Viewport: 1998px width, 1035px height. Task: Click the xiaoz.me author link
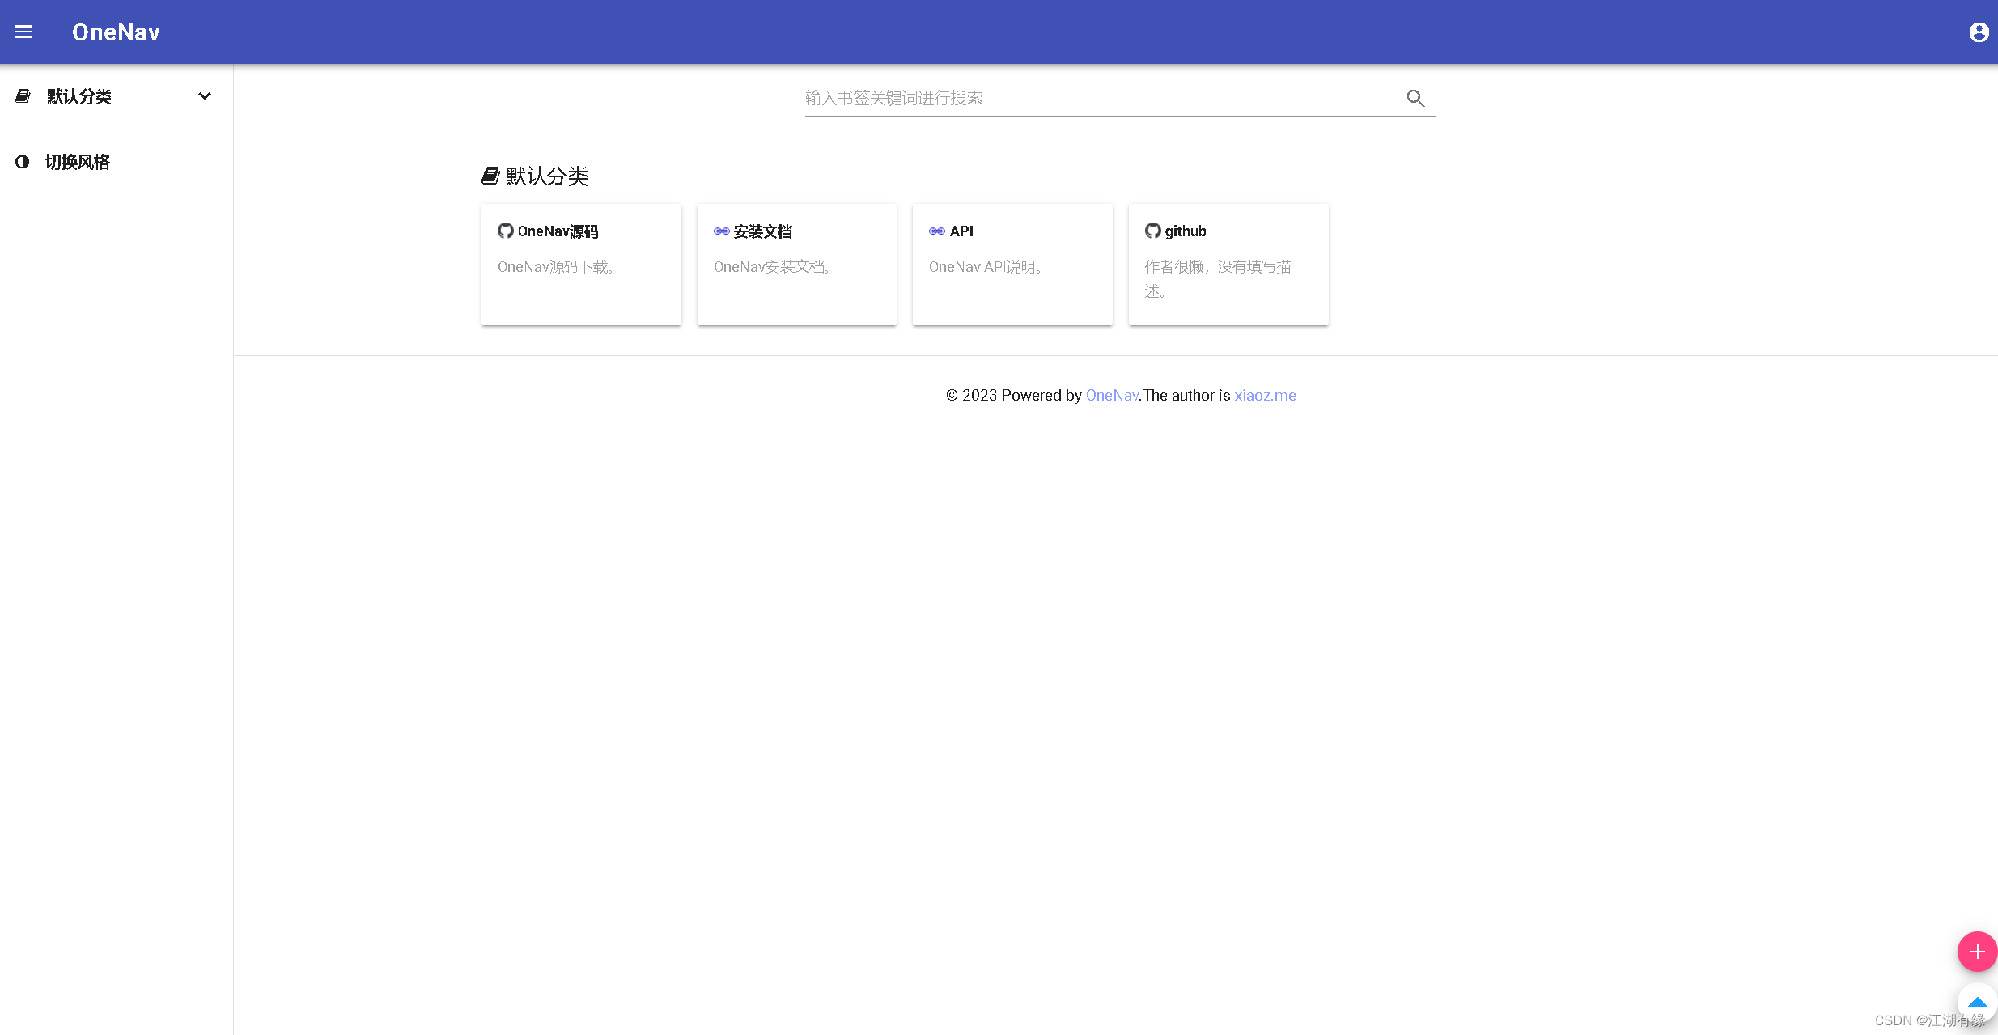pos(1265,395)
